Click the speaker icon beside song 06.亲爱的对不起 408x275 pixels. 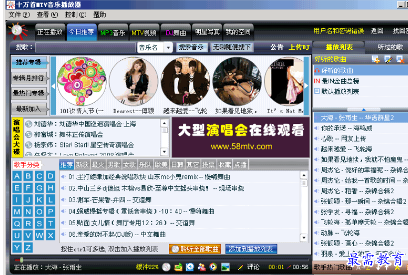pos(63,234)
